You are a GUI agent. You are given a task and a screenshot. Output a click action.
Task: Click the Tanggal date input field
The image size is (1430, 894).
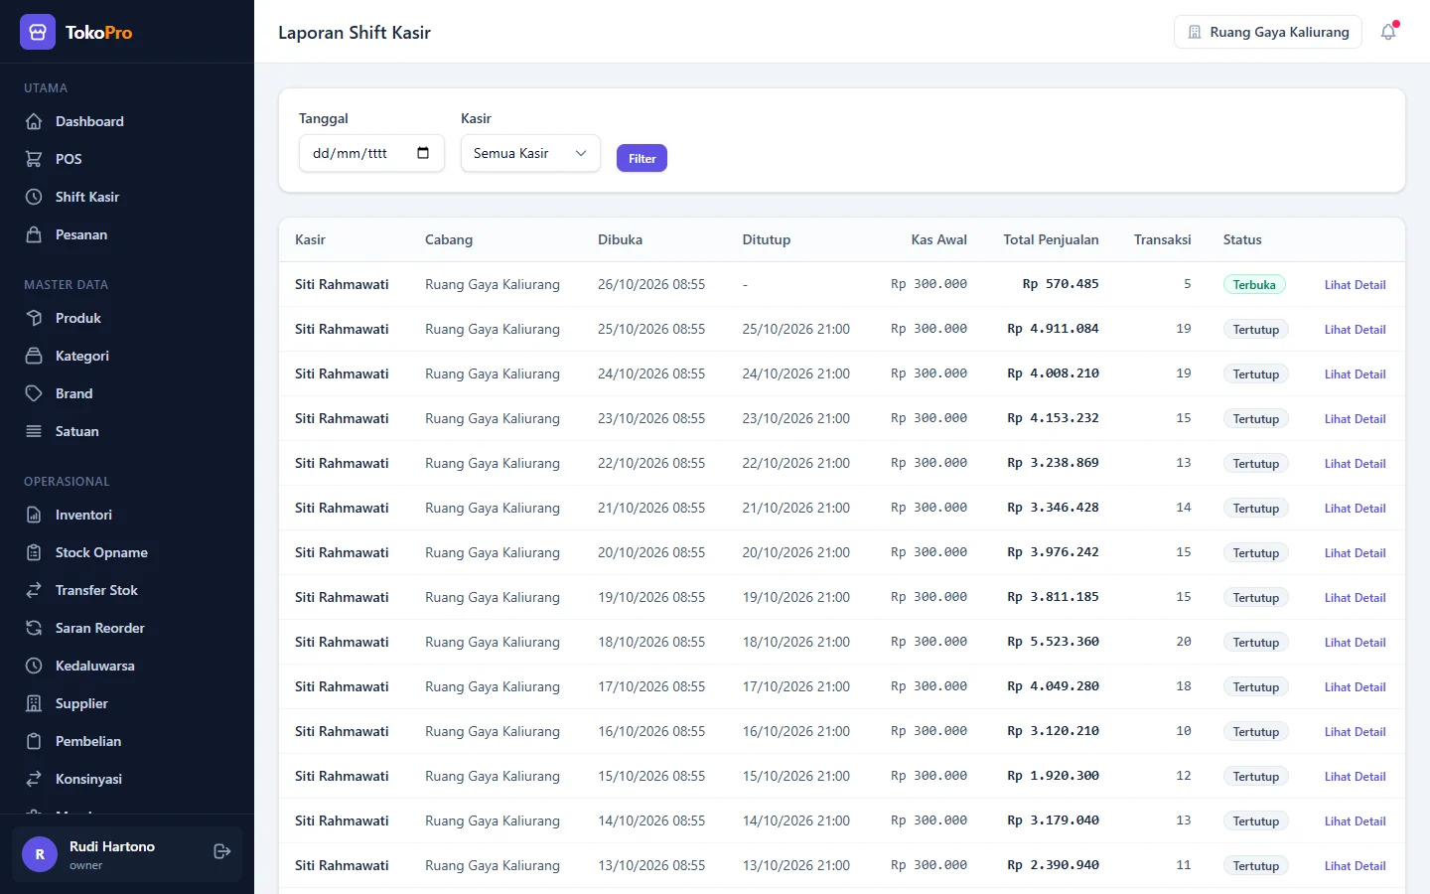click(371, 153)
